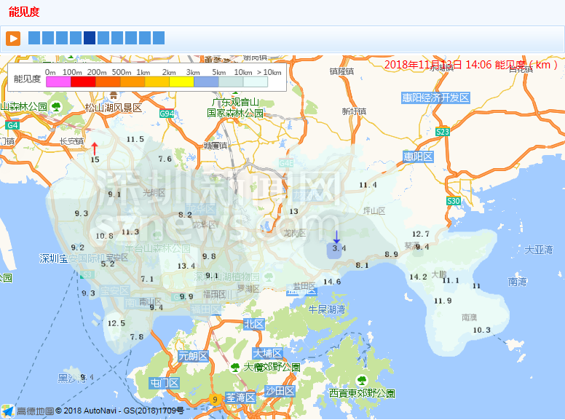Click the S23 highway shield
565x420 pixels.
click(x=443, y=132)
